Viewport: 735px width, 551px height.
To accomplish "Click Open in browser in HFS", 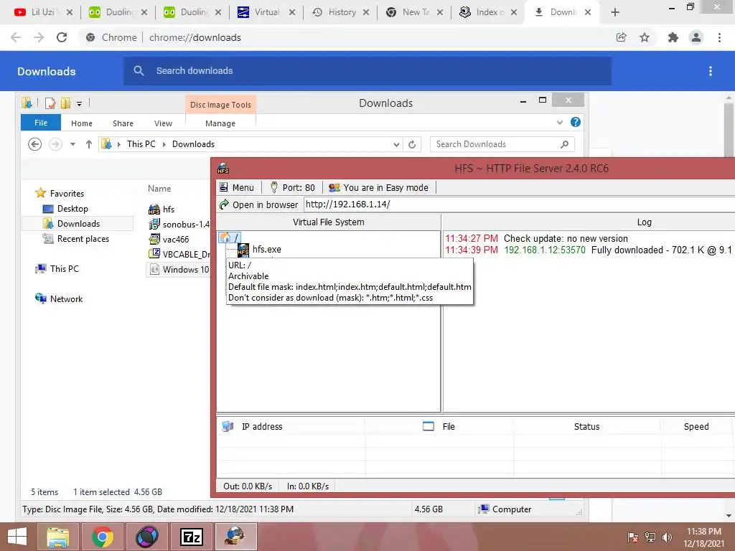I will click(x=258, y=204).
